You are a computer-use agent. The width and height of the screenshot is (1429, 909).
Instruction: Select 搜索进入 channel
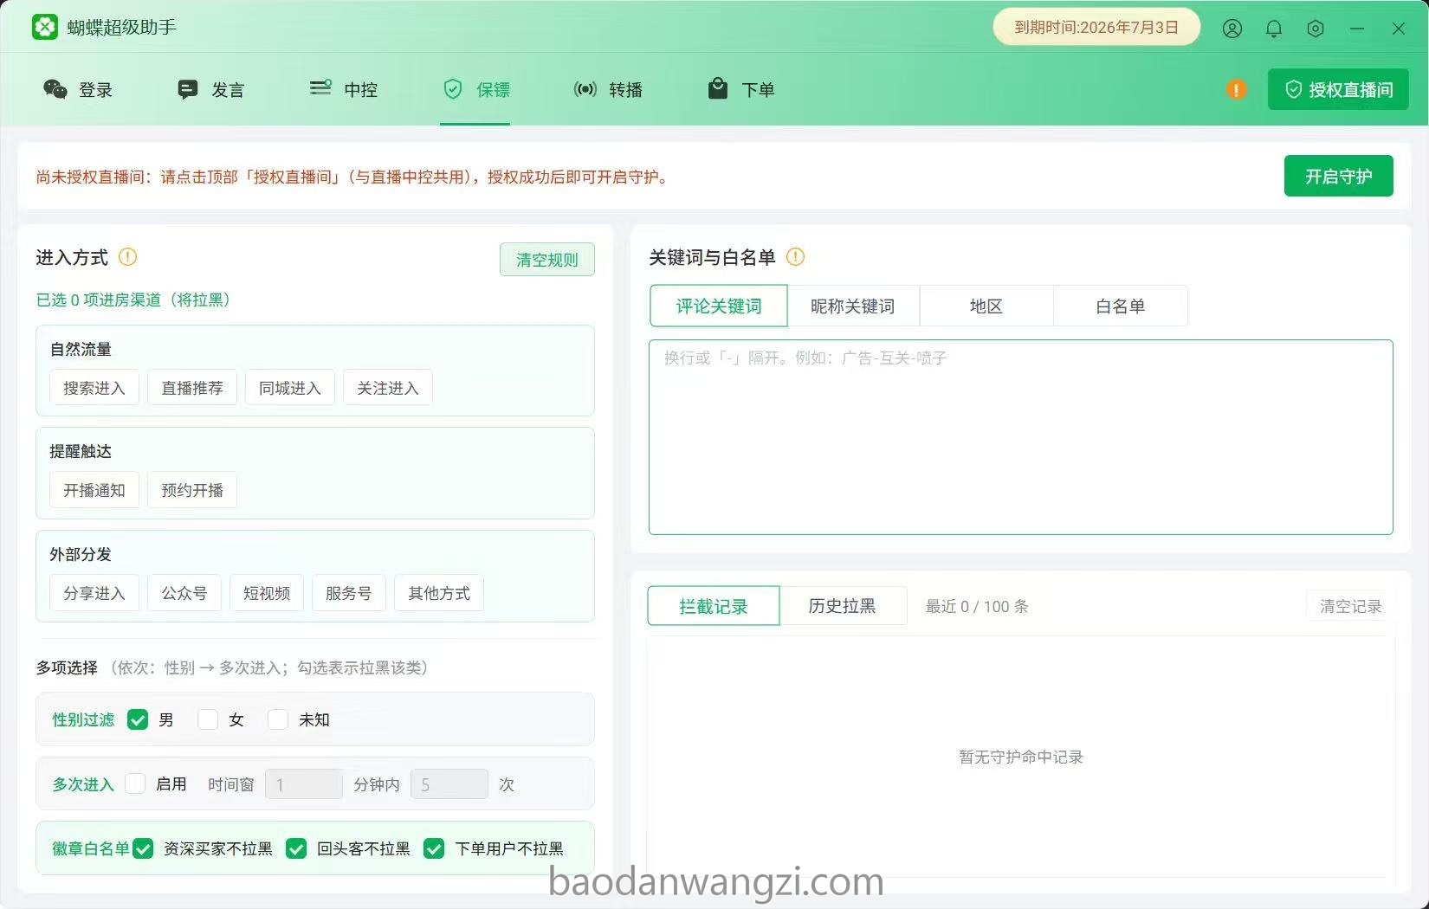tap(94, 388)
